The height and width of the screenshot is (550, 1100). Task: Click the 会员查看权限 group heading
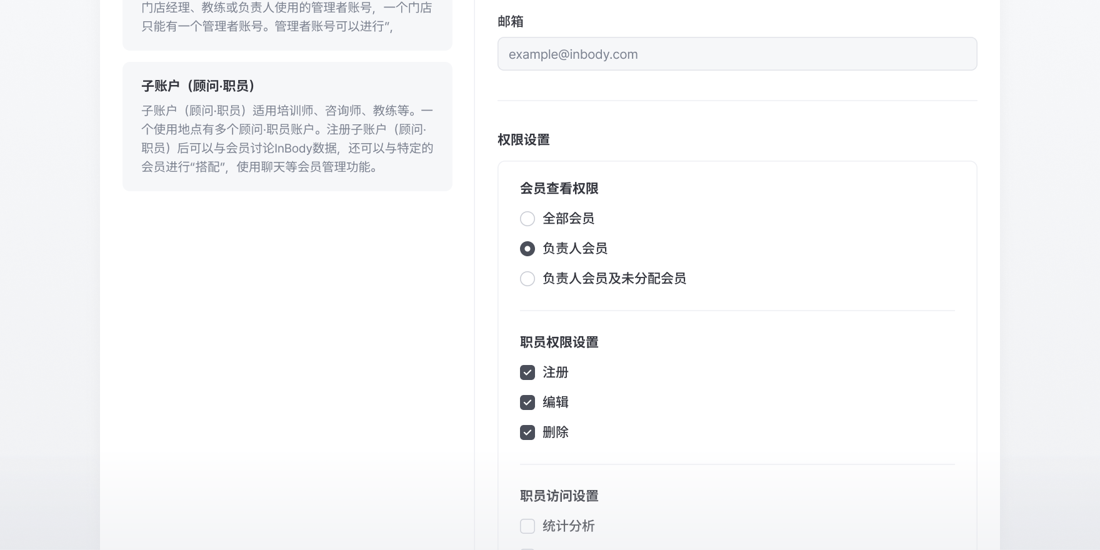click(x=559, y=189)
